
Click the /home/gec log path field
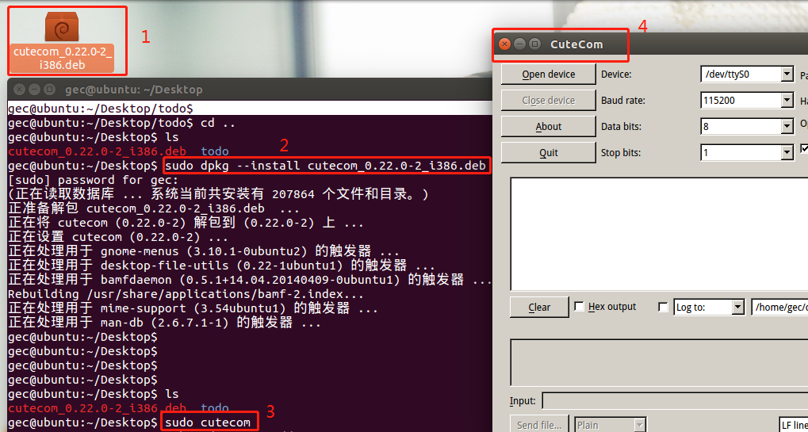[779, 308]
